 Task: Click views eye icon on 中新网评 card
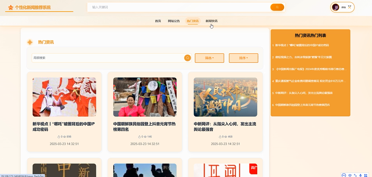[226, 137]
